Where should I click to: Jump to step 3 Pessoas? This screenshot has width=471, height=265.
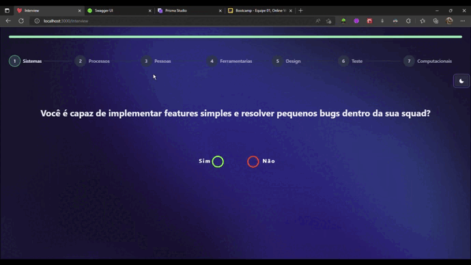click(x=156, y=61)
